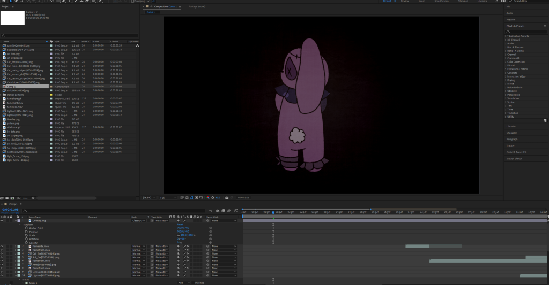Collapse the Overlay.png layer properties
The width and height of the screenshot is (549, 285).
point(16,221)
